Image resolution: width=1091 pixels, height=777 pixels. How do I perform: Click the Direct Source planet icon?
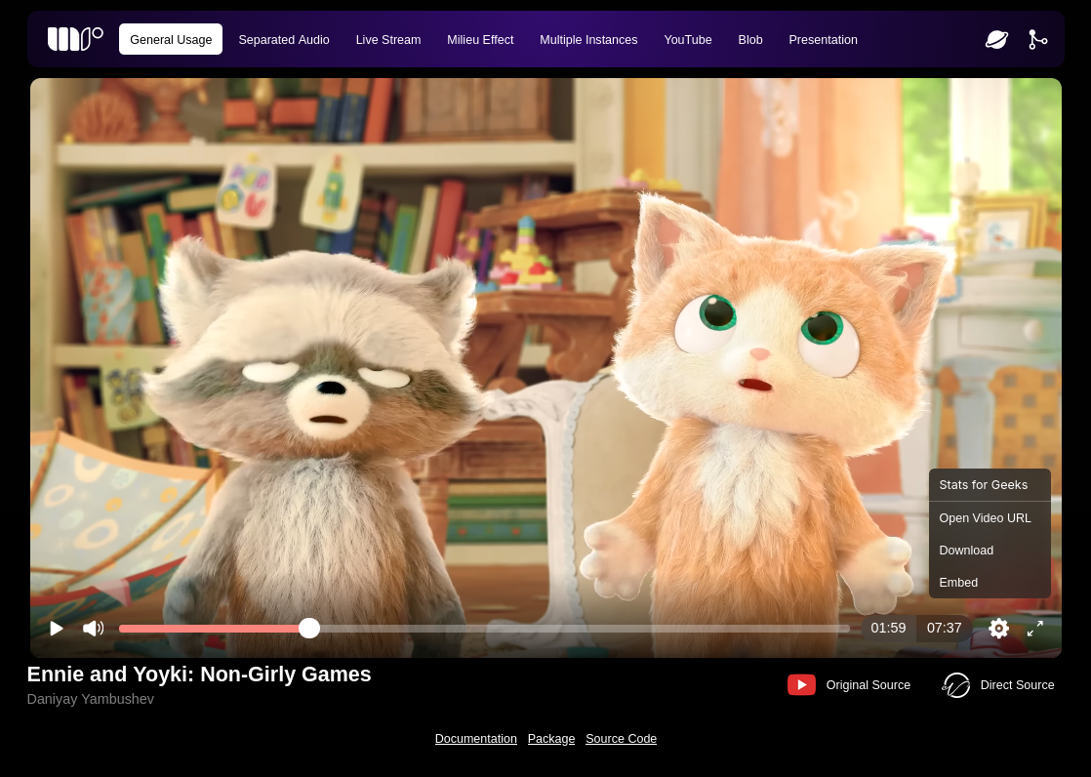point(956,685)
